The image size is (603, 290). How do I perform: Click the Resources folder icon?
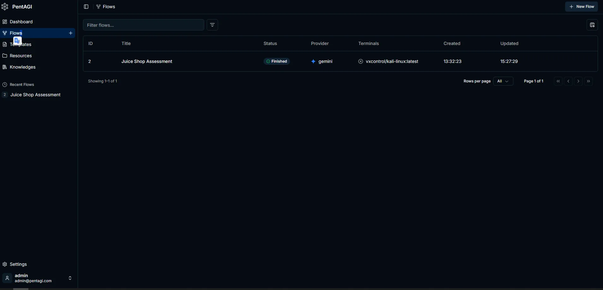(x=5, y=56)
